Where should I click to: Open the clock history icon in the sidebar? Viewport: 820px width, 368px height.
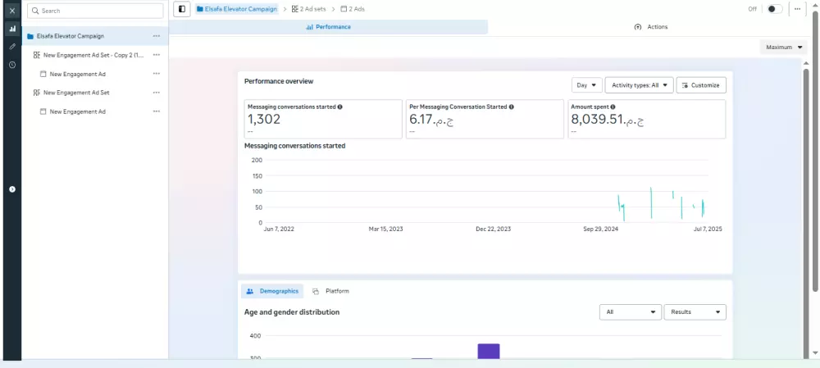(x=12, y=65)
